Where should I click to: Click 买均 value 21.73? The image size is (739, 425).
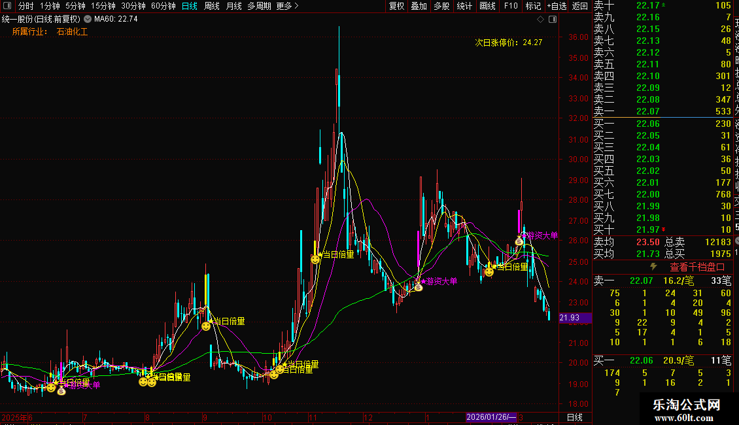(x=648, y=254)
